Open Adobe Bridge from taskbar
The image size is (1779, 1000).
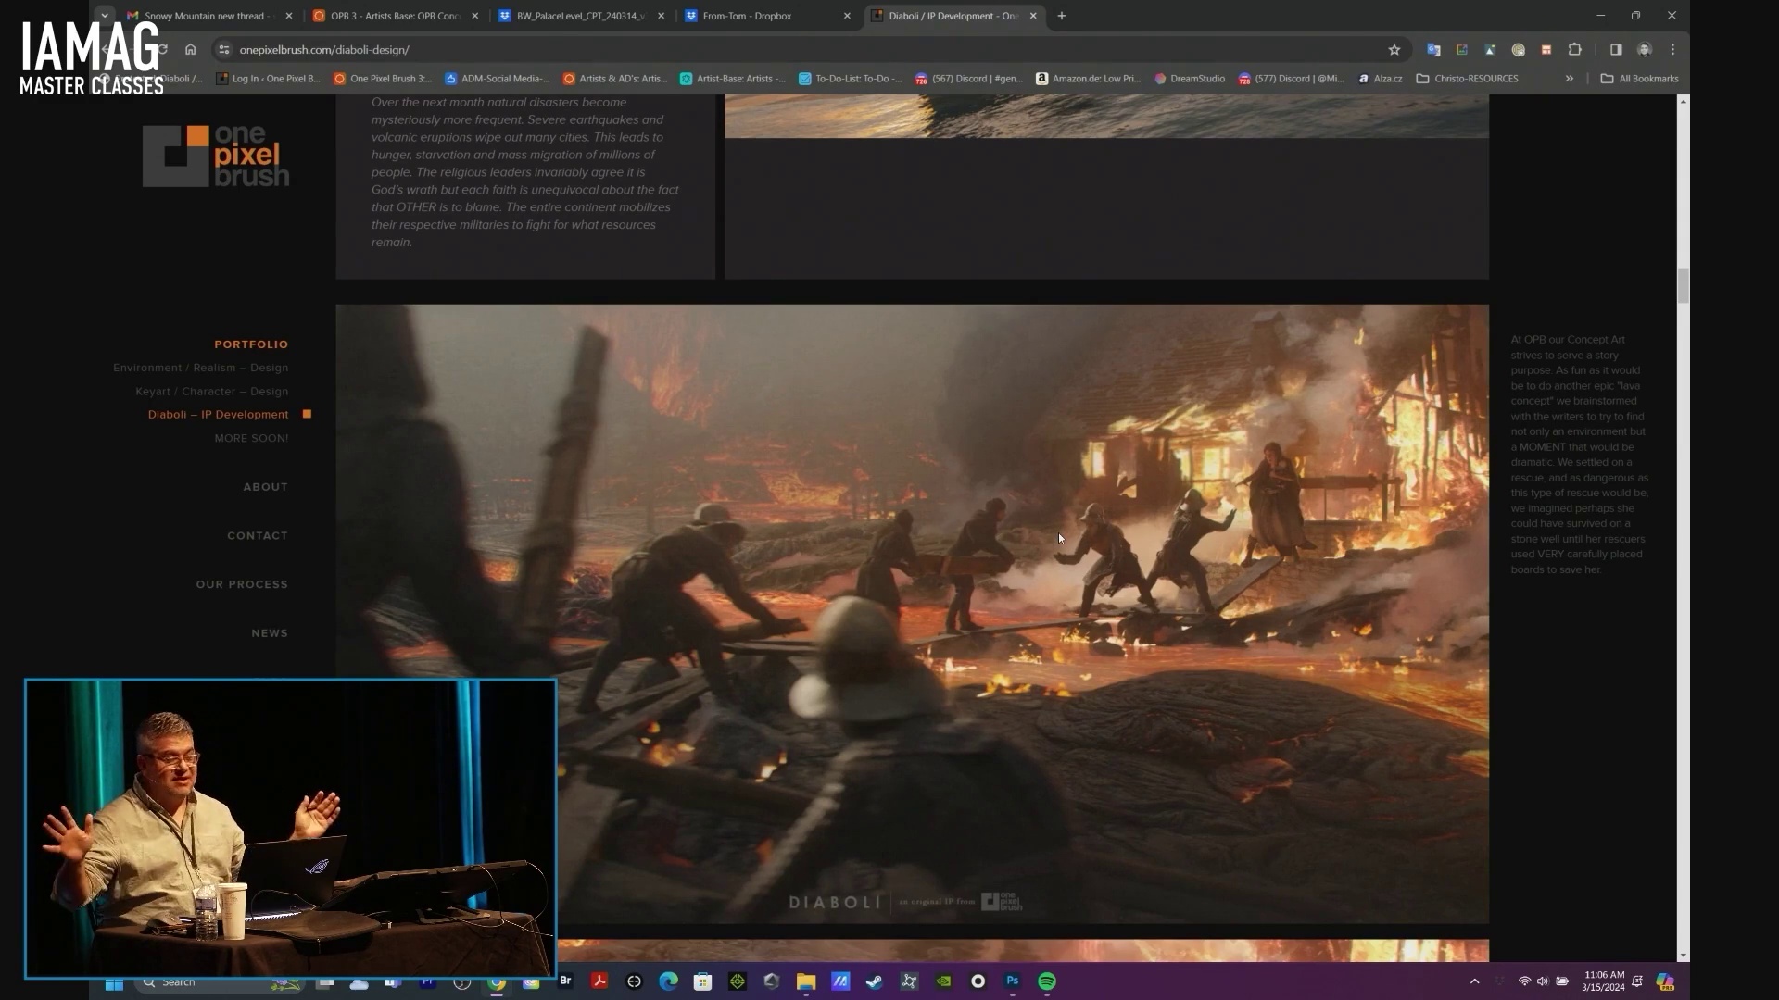[x=565, y=981]
